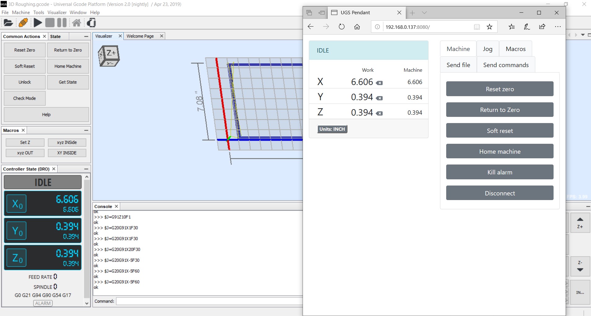591x316 pixels.
Task: Toggle Check Mode button
Action: 25,98
